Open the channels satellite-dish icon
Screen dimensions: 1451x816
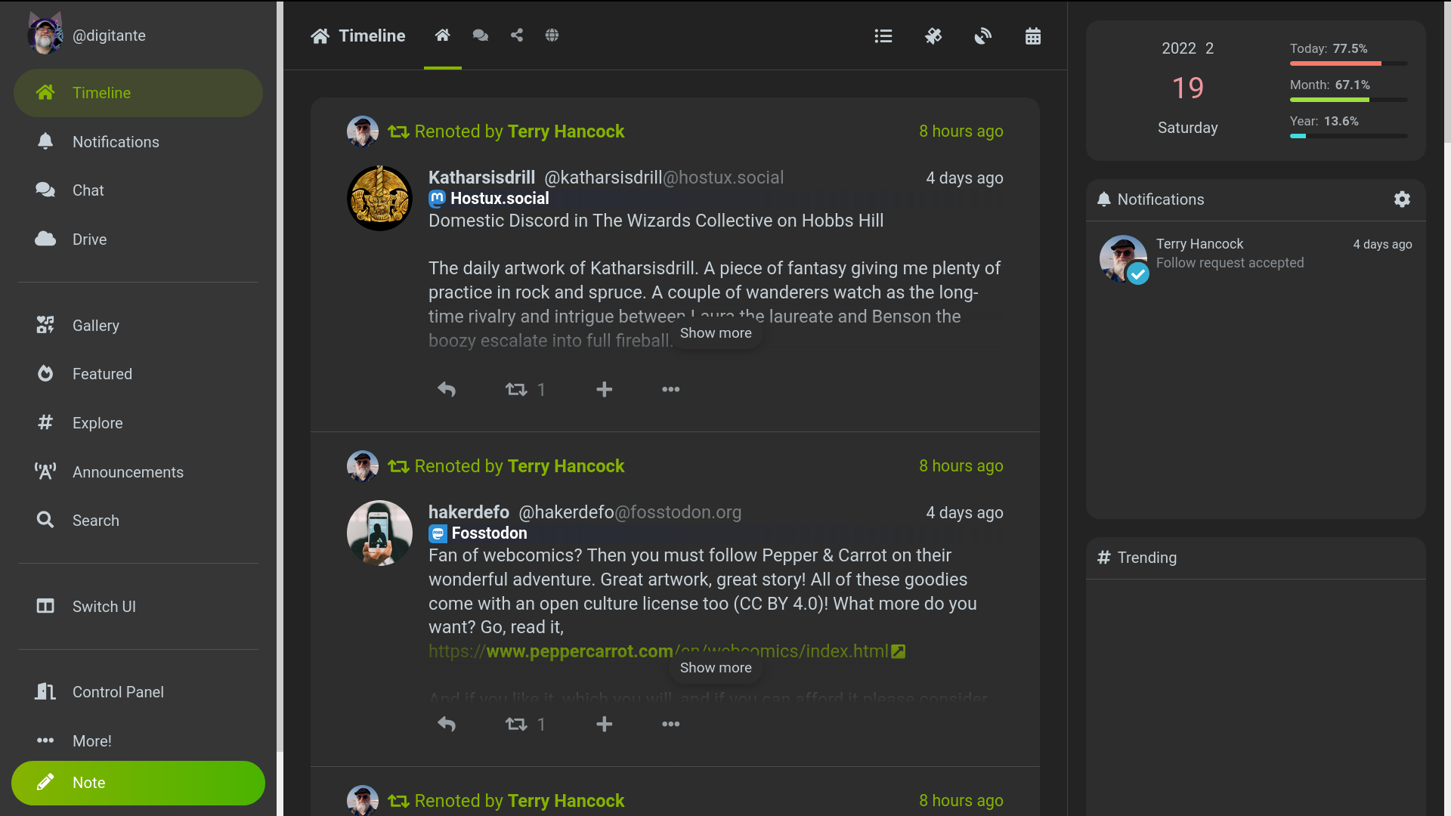[982, 36]
